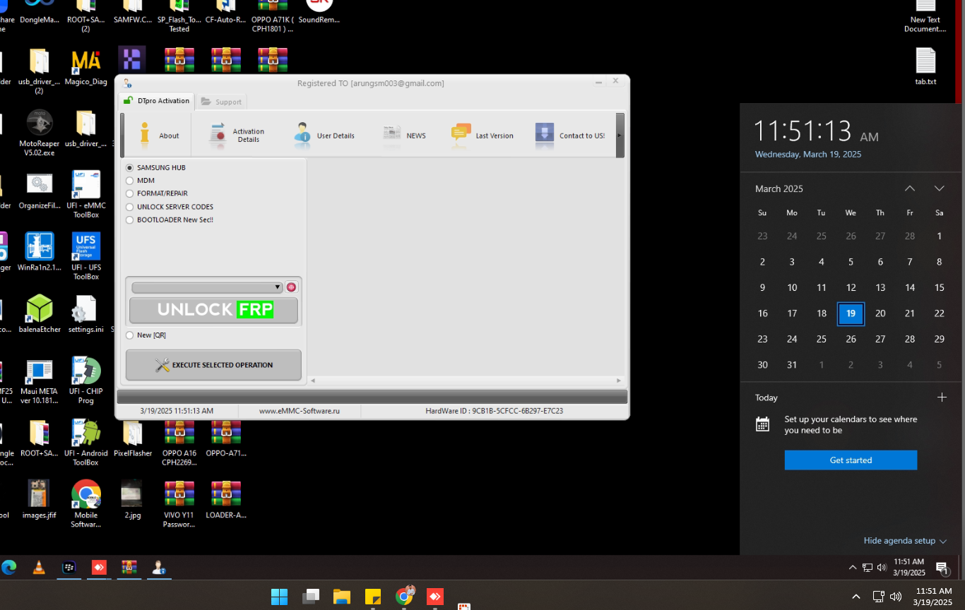Go to previous month with the calendar up chevron

click(x=910, y=189)
